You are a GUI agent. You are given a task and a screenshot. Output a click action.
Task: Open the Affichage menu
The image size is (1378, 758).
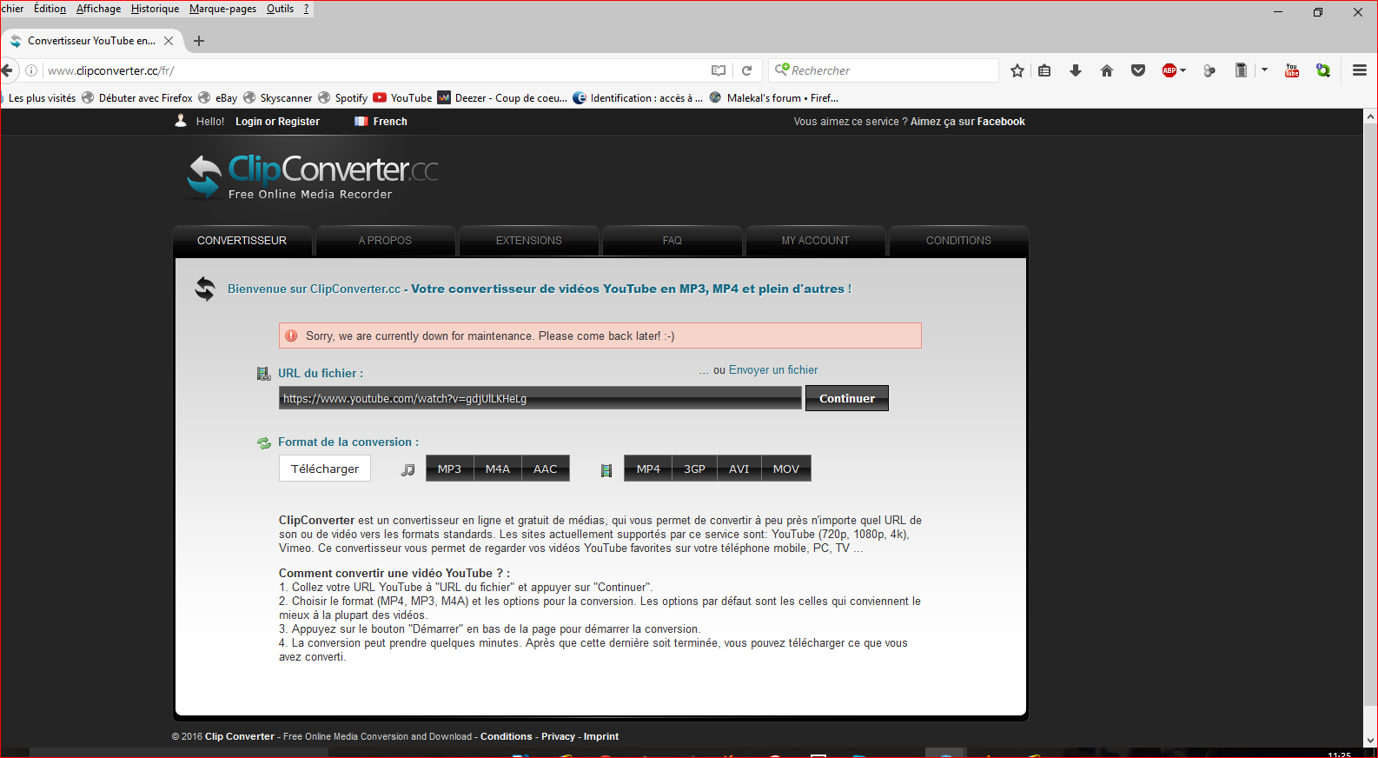tap(99, 9)
